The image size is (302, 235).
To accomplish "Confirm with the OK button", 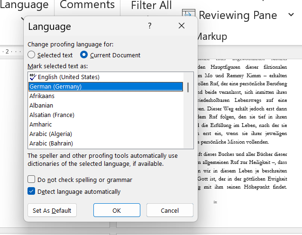I will (x=117, y=210).
